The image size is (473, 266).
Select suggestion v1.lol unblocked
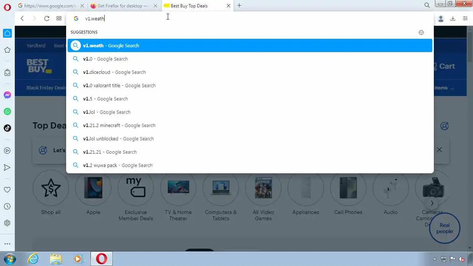[250, 139]
